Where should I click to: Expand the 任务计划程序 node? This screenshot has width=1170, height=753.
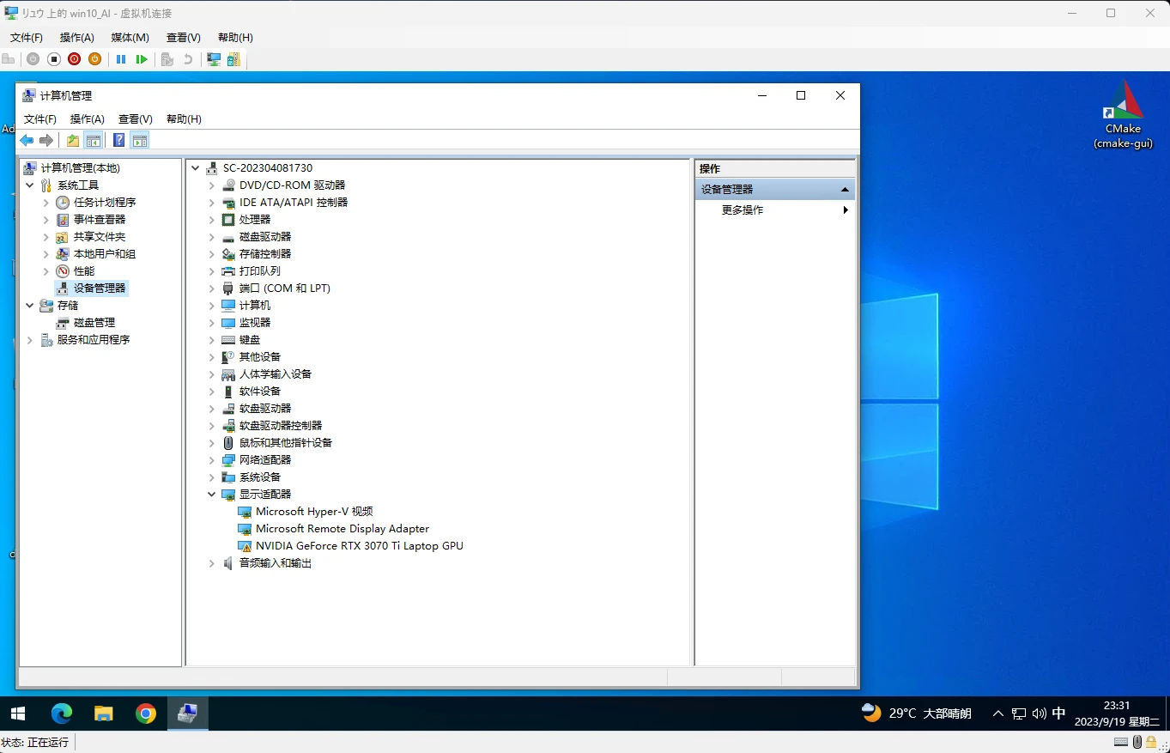[x=46, y=203]
